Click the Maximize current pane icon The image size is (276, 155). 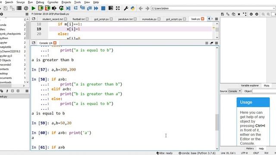111,8
